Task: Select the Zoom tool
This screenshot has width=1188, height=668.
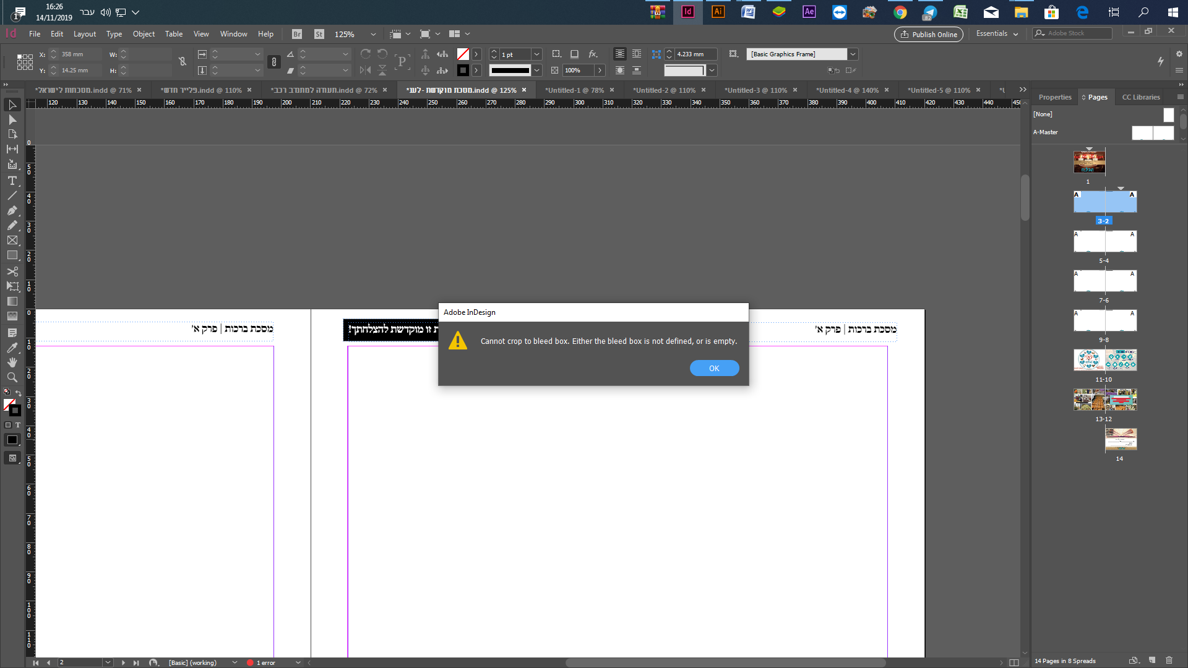Action: pos(12,377)
